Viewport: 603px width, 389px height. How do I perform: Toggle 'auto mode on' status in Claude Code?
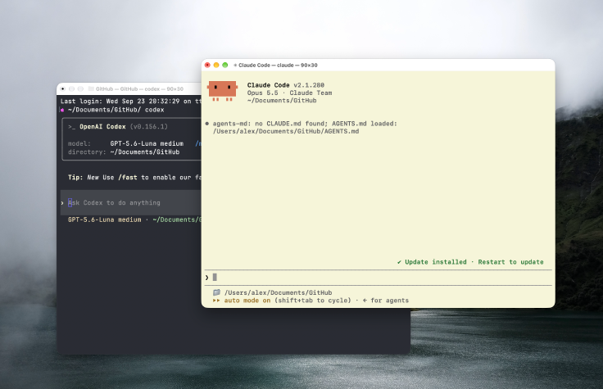tap(247, 301)
